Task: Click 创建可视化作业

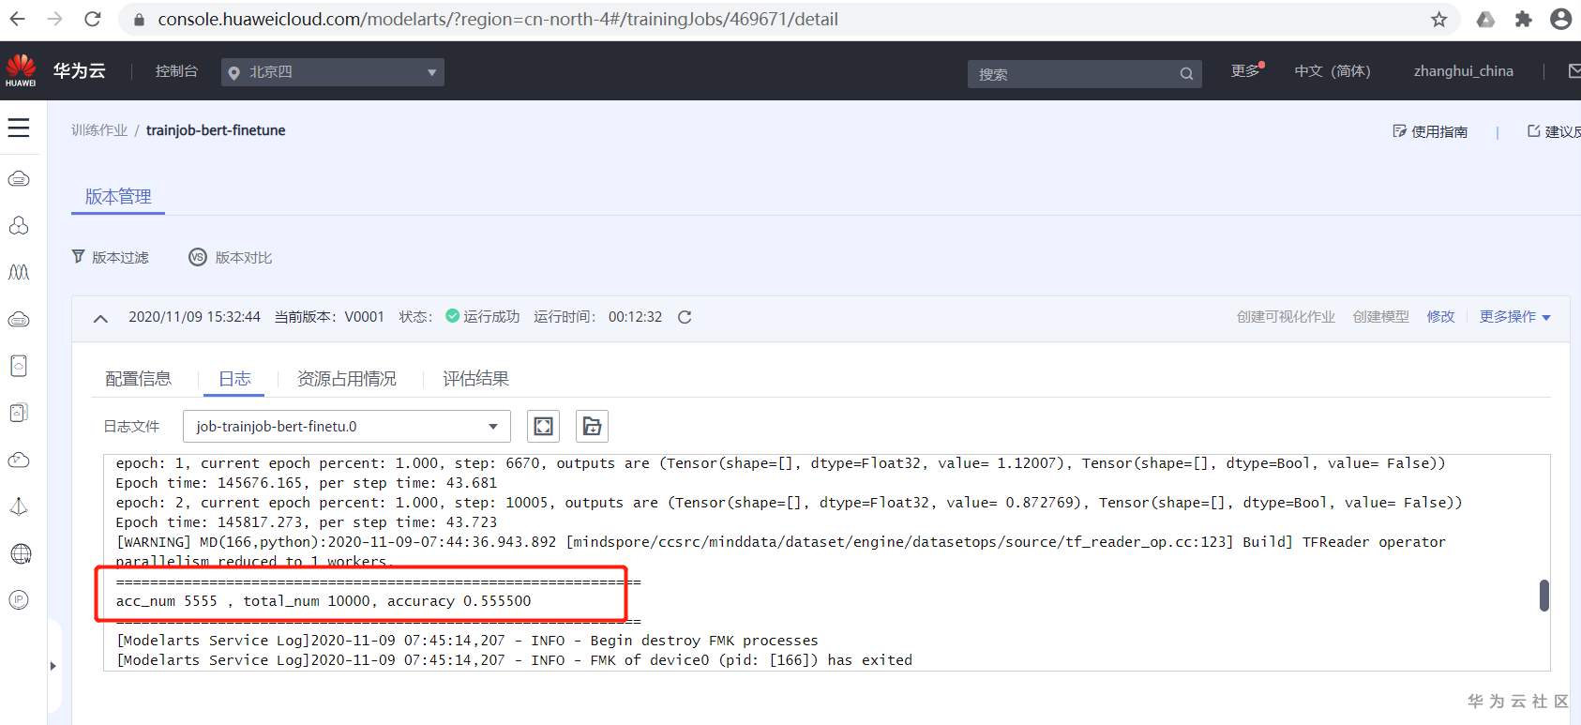Action: tap(1286, 317)
